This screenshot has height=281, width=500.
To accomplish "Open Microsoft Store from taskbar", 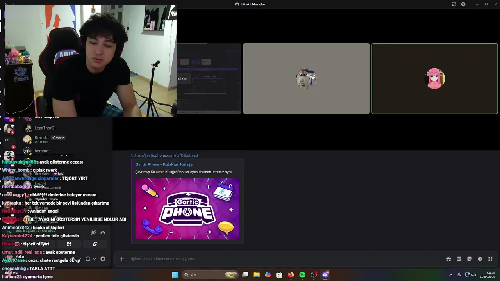I will coord(279,275).
